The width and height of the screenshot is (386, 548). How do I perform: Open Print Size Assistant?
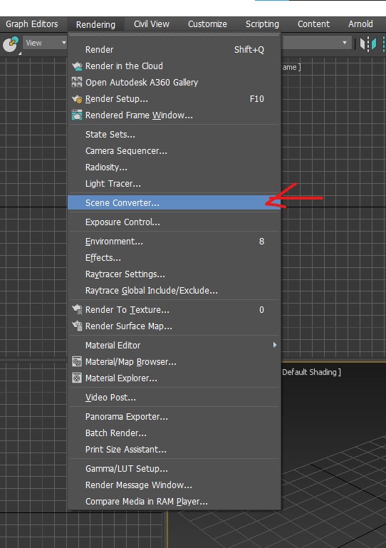click(174, 450)
